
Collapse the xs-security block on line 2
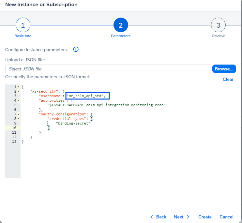(x=18, y=92)
